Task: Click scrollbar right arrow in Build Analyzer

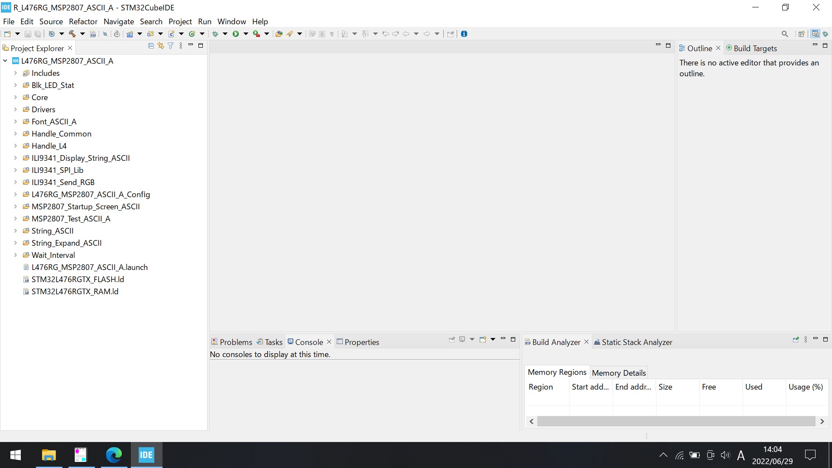Action: tap(822, 421)
